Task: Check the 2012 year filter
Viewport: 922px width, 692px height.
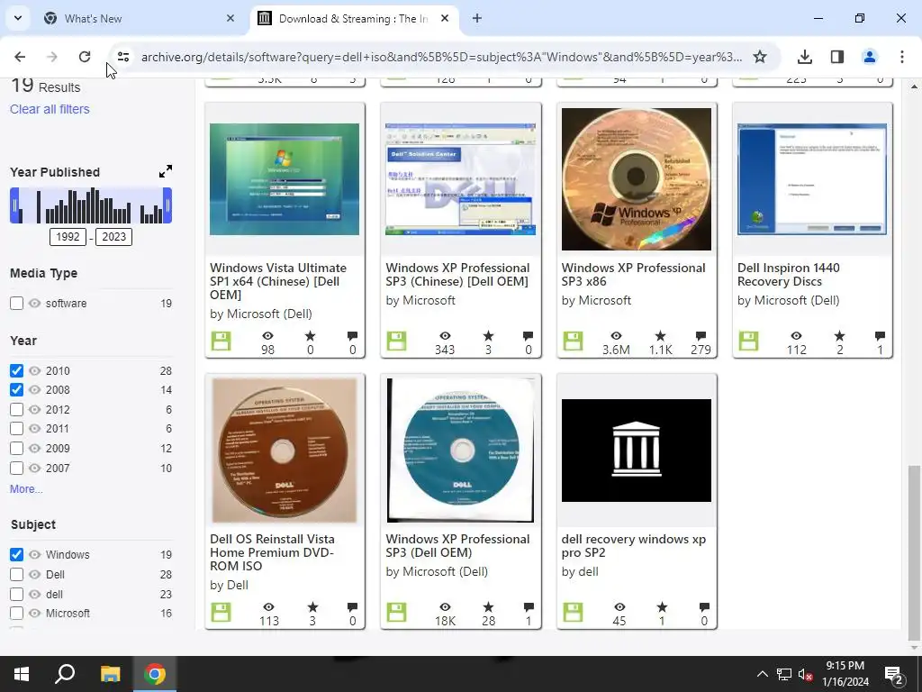Action: pos(16,410)
